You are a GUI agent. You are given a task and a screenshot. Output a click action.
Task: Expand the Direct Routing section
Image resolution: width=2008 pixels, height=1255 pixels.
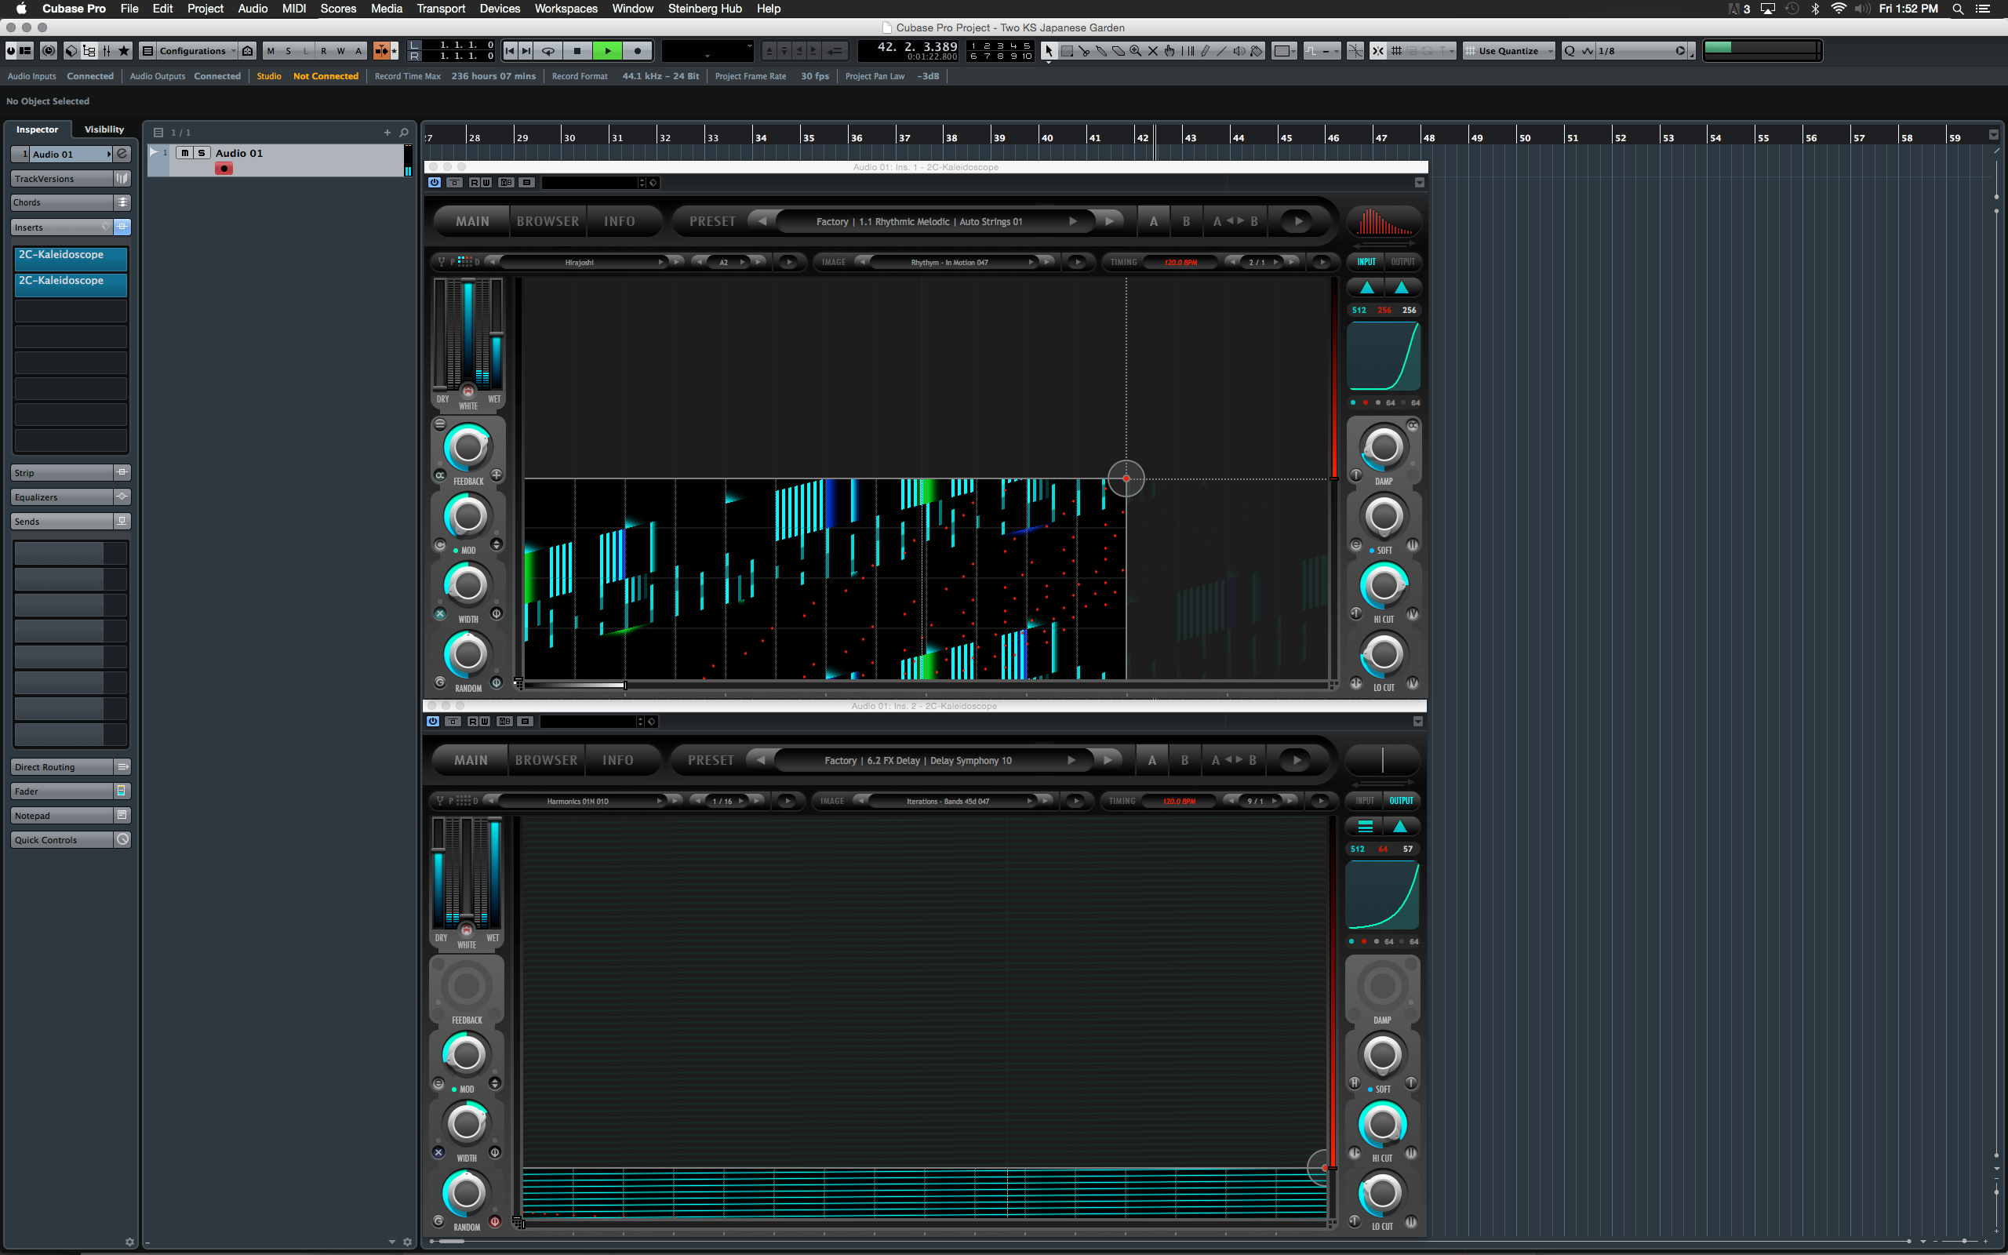coord(62,767)
